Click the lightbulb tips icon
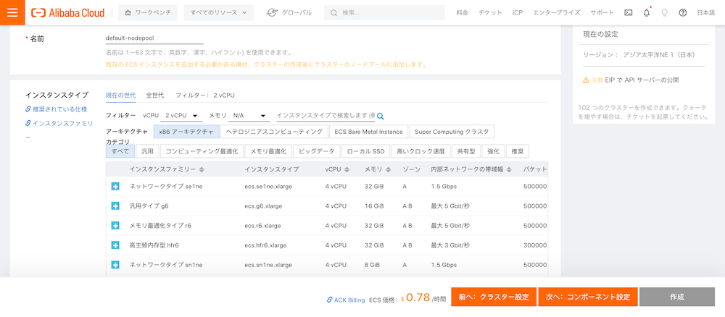This screenshot has height=317, width=725. (x=664, y=12)
